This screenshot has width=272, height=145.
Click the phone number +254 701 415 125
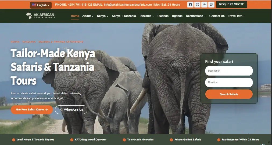pyautogui.click(x=80, y=5)
